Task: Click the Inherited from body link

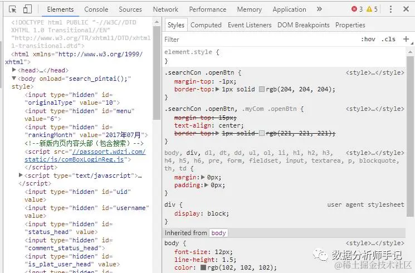Action: 218,233
